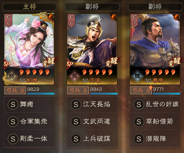
Task: Open 曹操's general card portrait
Action: 155,49
